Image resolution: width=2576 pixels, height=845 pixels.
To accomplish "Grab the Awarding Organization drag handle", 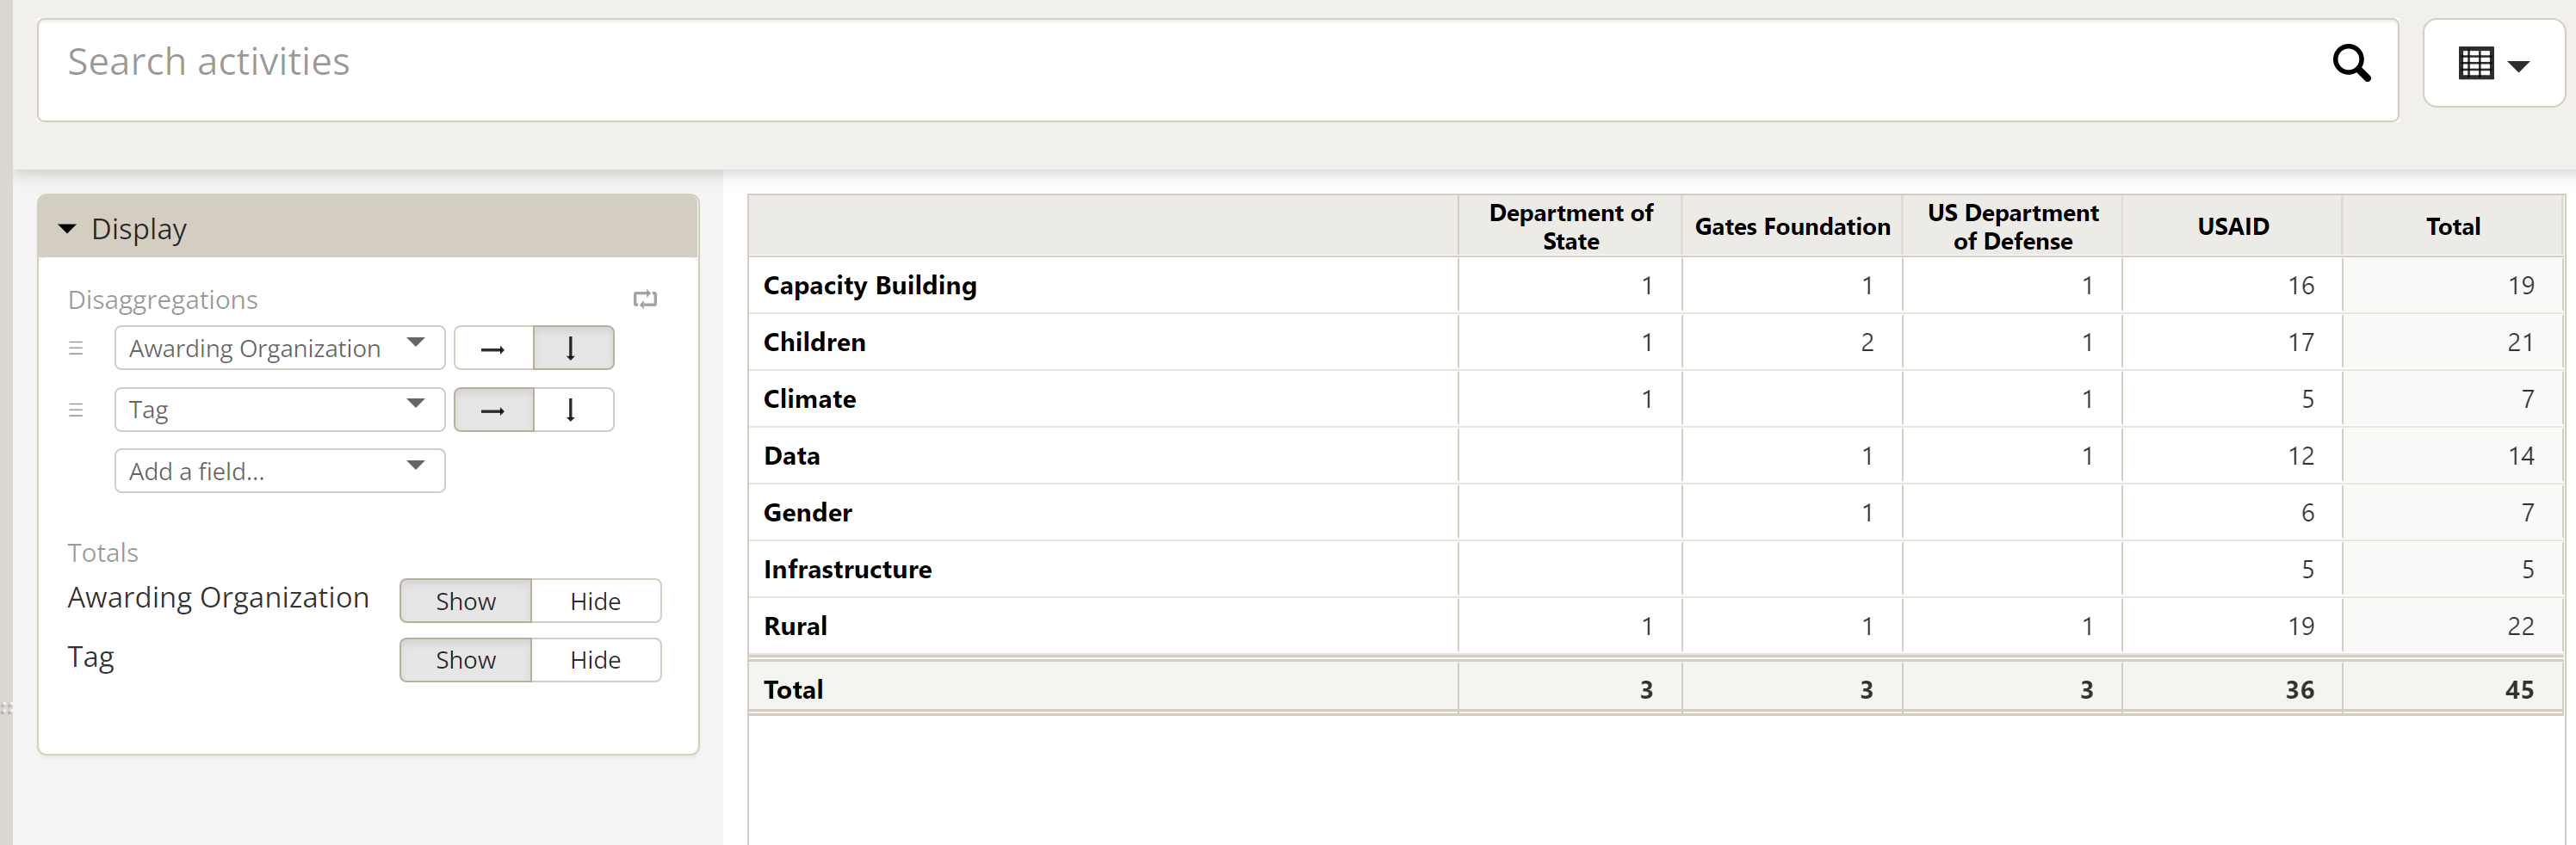I will tap(76, 349).
